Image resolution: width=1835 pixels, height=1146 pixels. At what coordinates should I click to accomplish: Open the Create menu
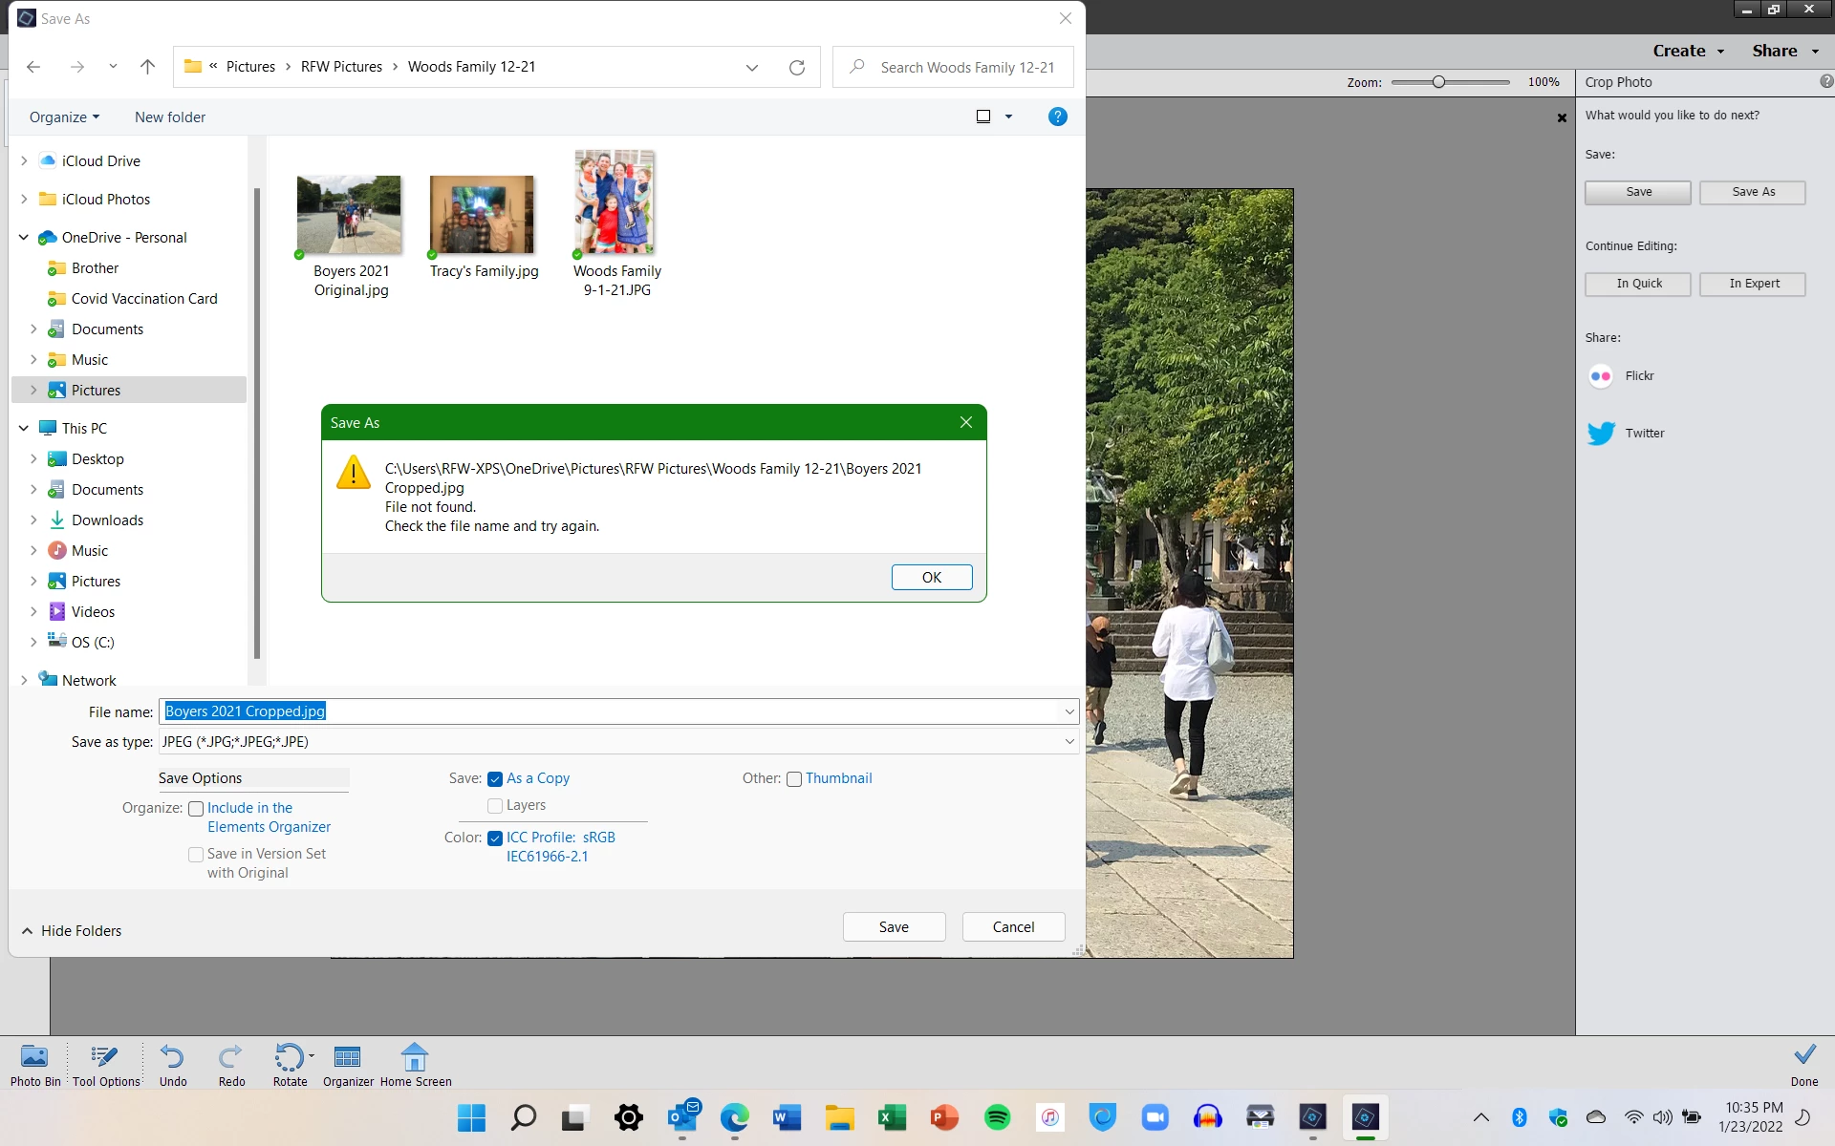coord(1688,52)
